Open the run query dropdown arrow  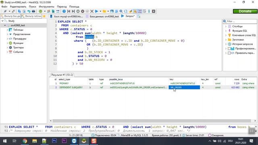coord(100,11)
